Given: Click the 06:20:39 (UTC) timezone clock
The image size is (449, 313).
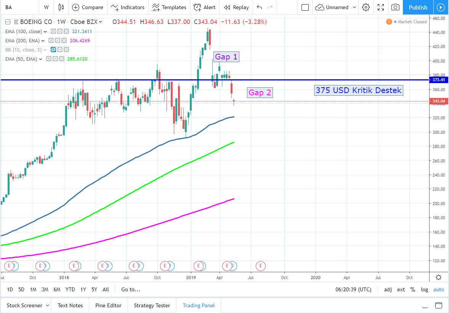Looking at the screenshot, I should pos(353,289).
